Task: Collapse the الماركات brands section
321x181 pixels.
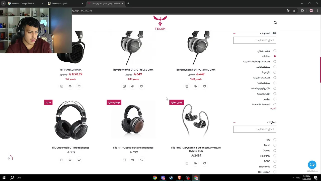Action: pyautogui.click(x=234, y=122)
